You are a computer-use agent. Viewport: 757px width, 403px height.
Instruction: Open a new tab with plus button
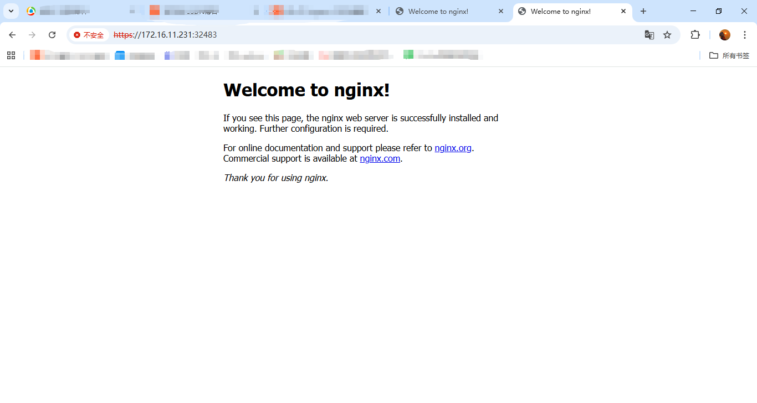[x=643, y=11]
